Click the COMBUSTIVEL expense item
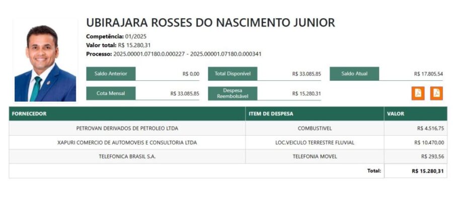Screen dimensions: 453x201 point(315,128)
